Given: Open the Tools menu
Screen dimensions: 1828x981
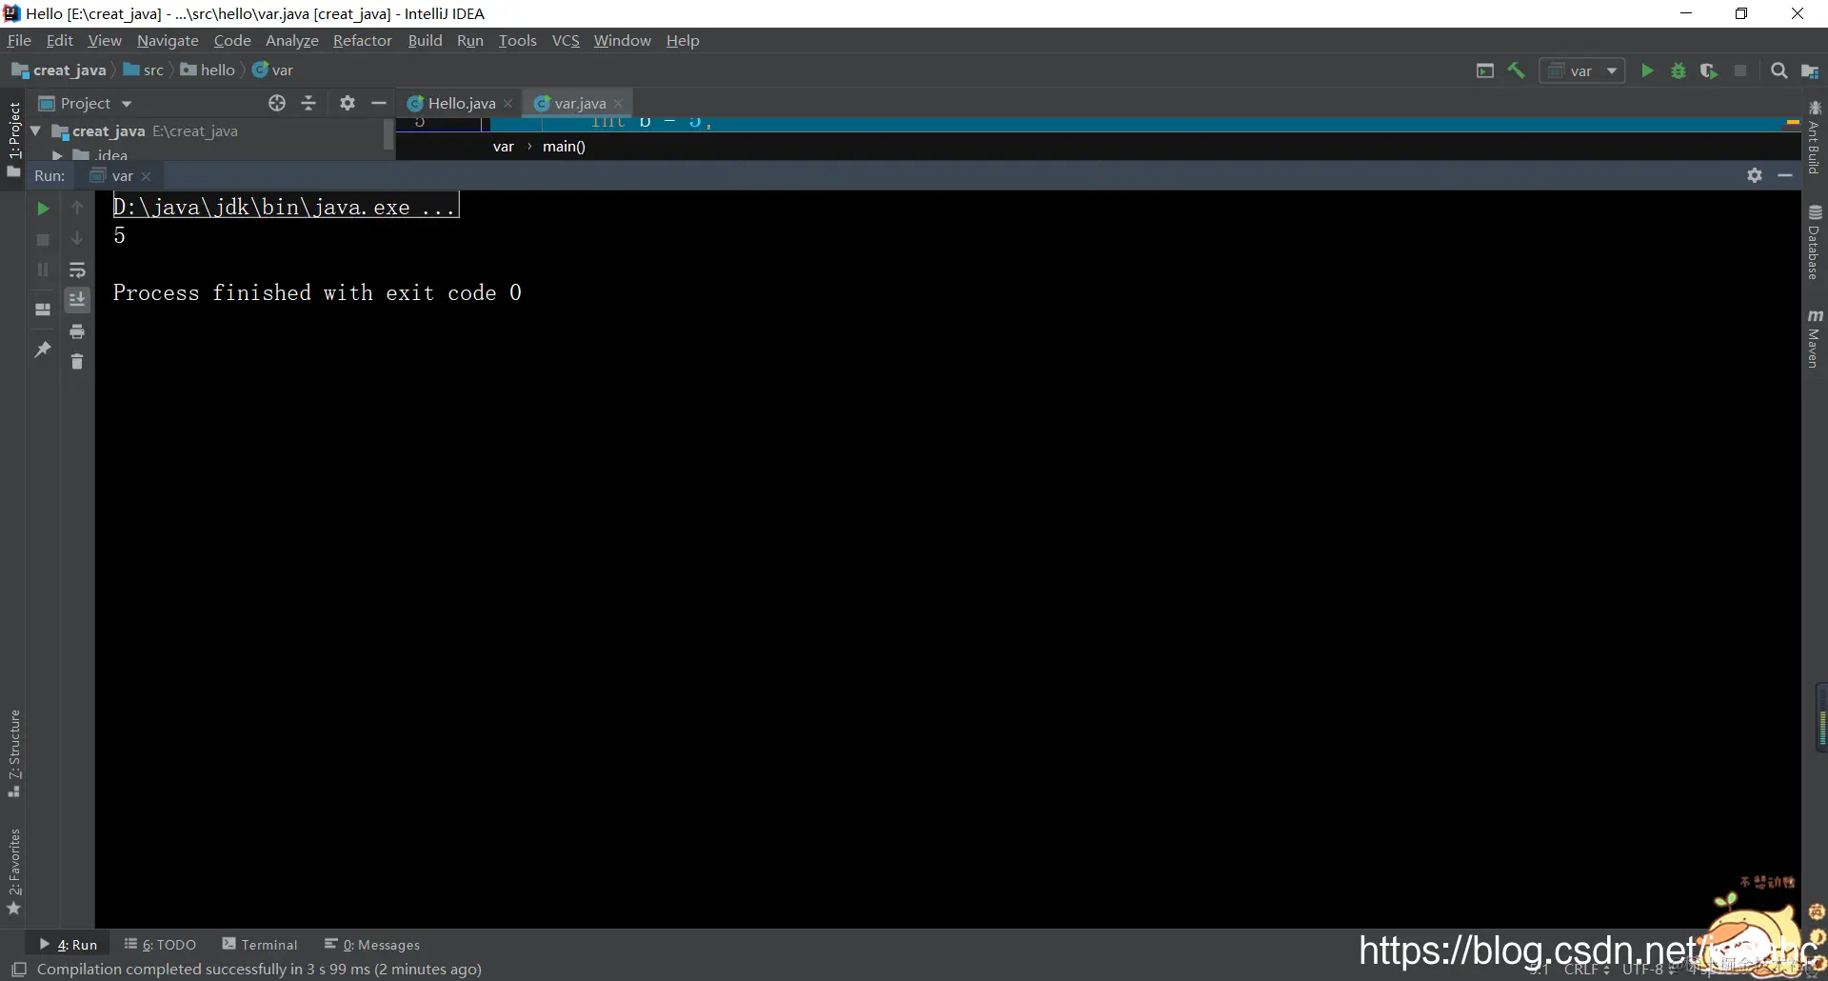Looking at the screenshot, I should pos(518,40).
